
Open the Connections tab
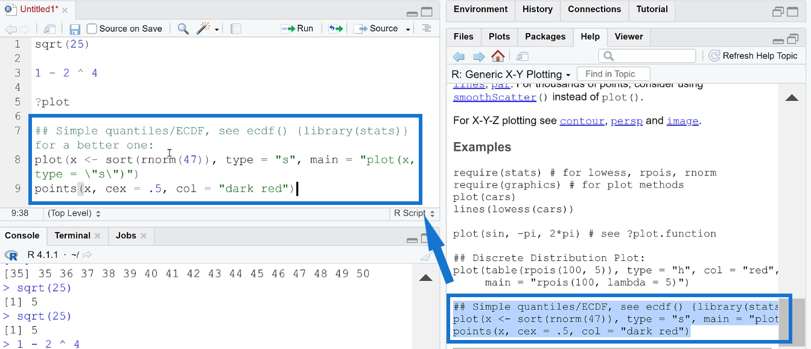tap(594, 10)
